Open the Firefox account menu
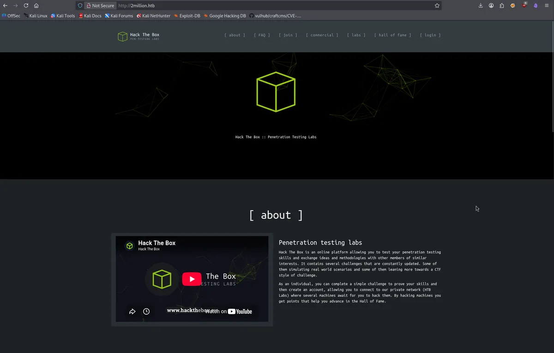The width and height of the screenshot is (554, 353). point(491,6)
